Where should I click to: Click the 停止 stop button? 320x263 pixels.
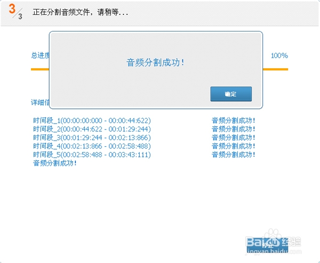267,245
